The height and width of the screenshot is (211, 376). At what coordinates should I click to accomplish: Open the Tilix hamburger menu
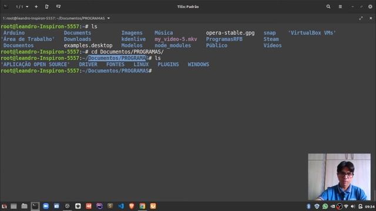click(x=340, y=6)
